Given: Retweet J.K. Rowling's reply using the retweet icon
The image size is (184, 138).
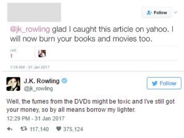Looking at the screenshot, I should [24, 129].
